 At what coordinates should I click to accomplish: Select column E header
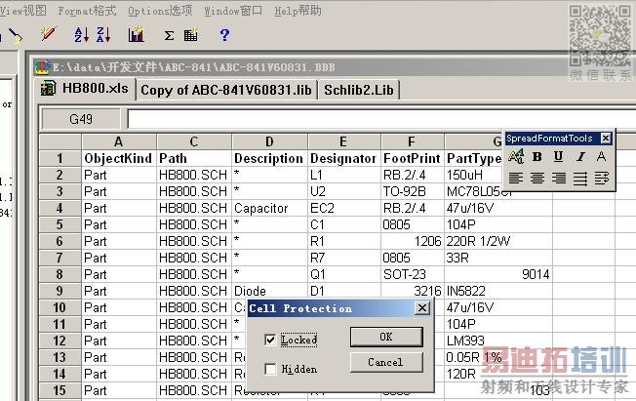click(x=343, y=141)
